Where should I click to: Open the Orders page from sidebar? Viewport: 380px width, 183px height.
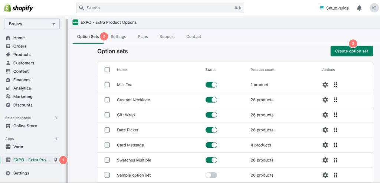tap(20, 46)
